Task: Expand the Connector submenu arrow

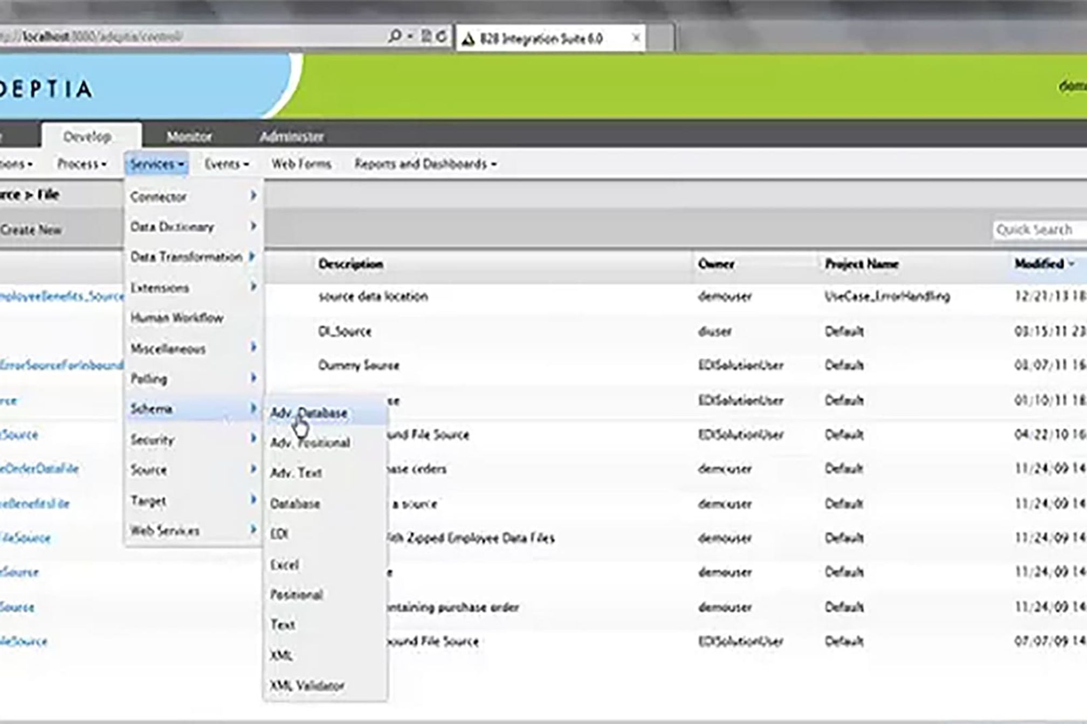Action: [x=252, y=196]
